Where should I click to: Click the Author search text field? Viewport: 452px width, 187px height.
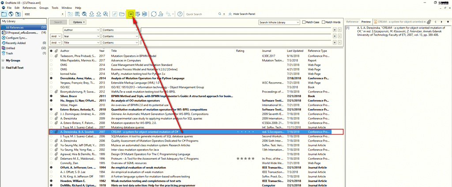coord(236,29)
